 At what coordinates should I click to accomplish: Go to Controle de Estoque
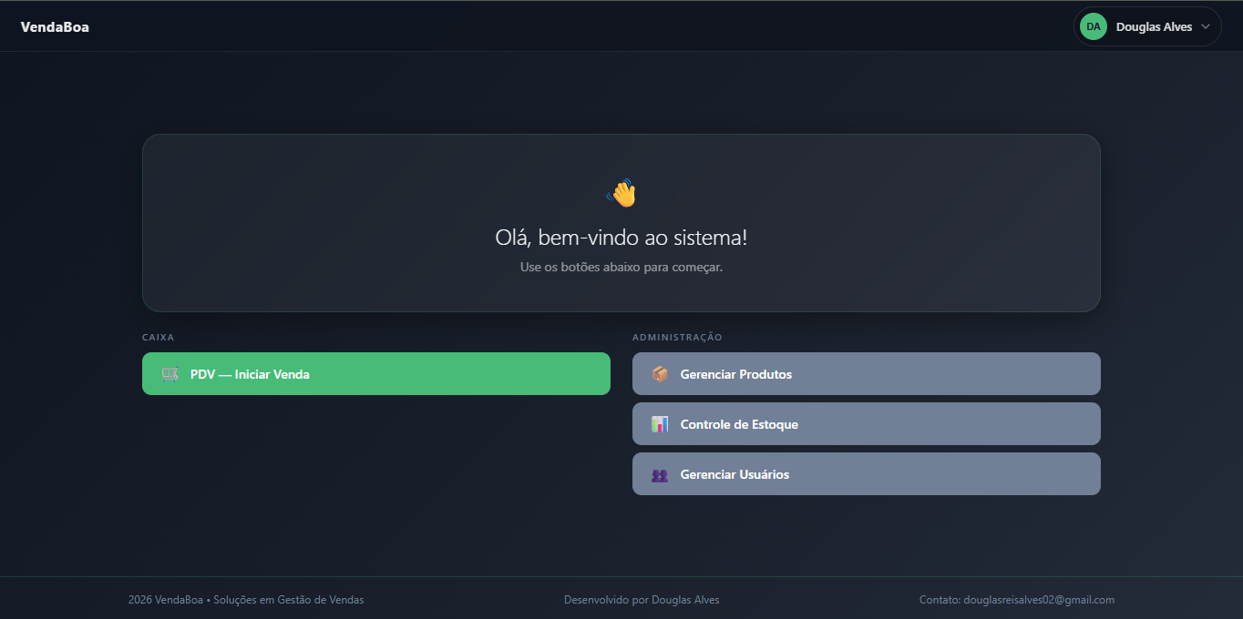(x=867, y=424)
